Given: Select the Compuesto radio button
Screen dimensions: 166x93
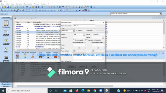Looking at the screenshot, I should tap(85, 30).
